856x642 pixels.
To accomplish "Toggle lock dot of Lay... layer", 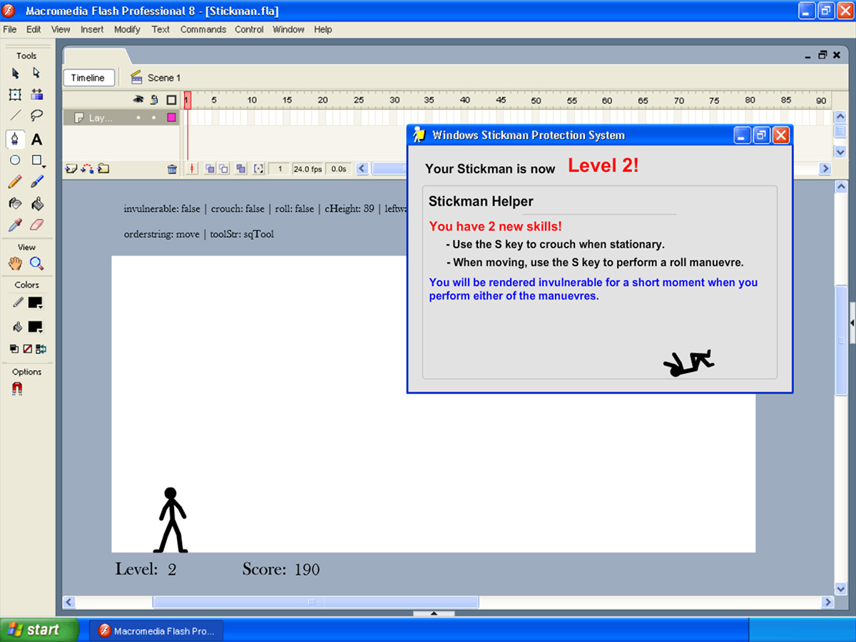I will [154, 118].
